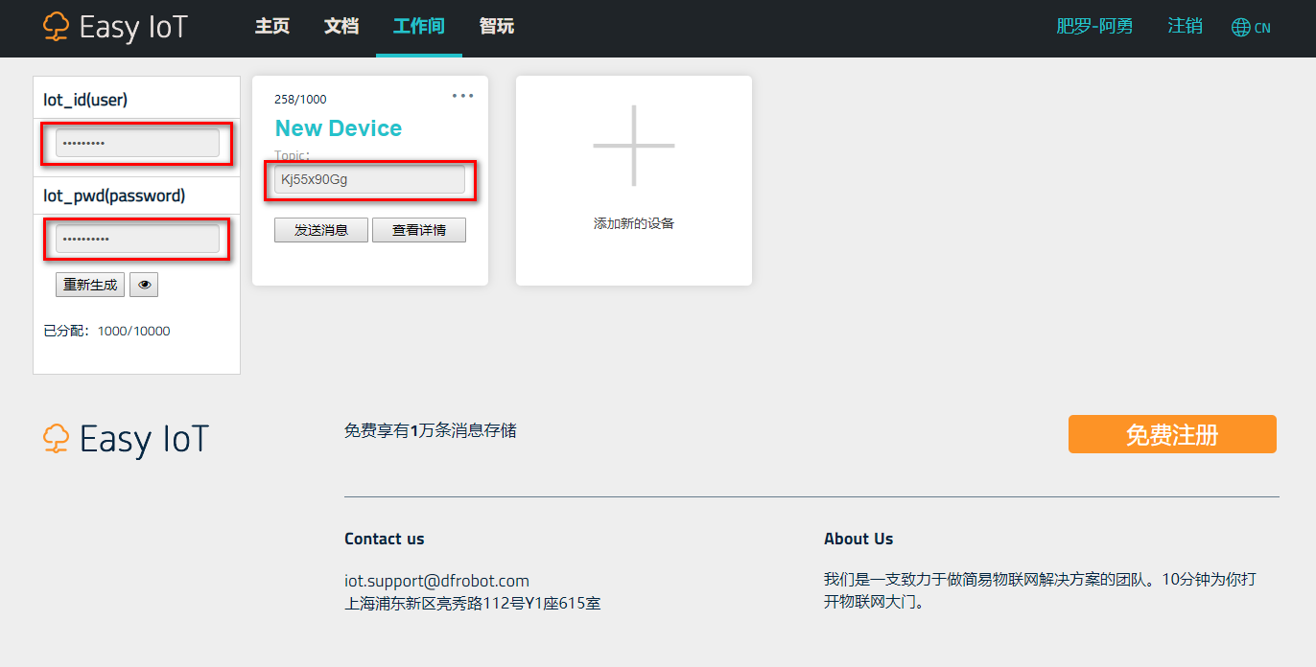Open the New Device three-dots menu

click(463, 96)
